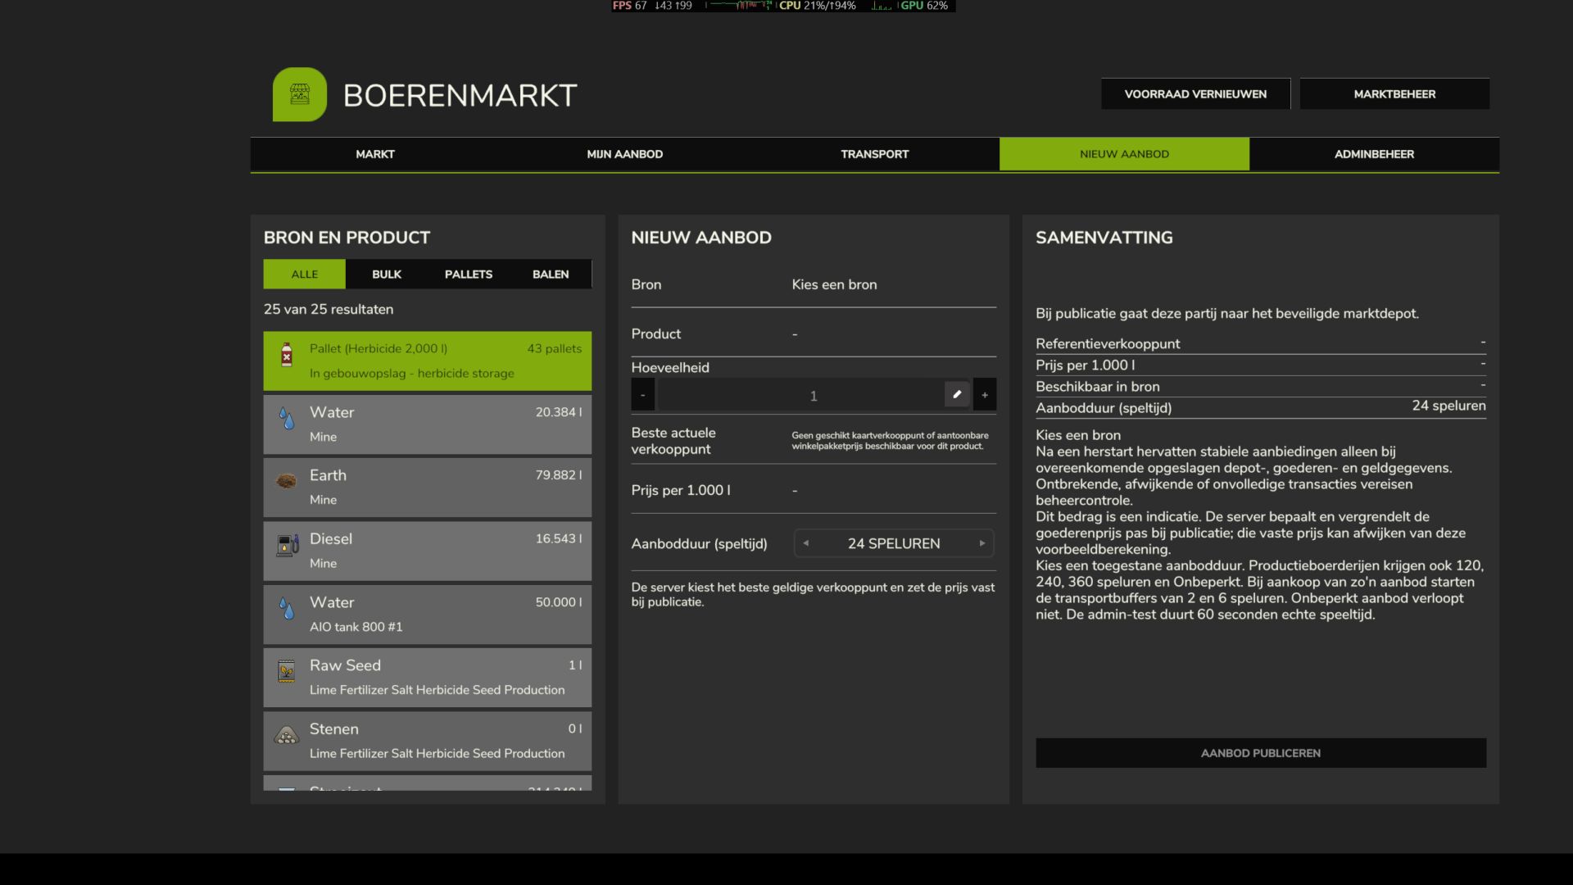Click the 'Kies een bron' source field

click(834, 284)
